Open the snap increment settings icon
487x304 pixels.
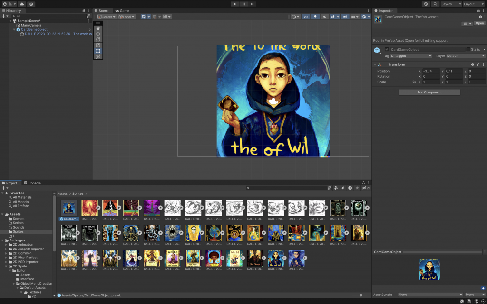coord(167,17)
